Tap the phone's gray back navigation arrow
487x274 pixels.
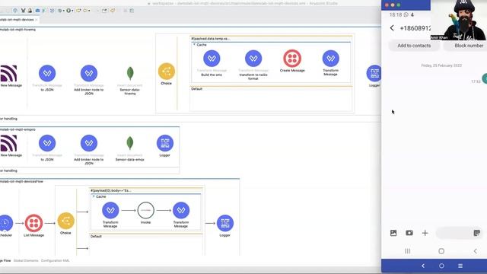(475, 250)
